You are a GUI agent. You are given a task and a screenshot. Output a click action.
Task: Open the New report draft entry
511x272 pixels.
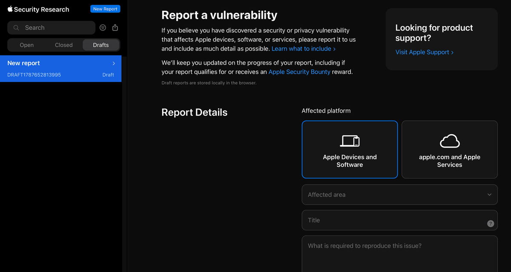(x=60, y=68)
